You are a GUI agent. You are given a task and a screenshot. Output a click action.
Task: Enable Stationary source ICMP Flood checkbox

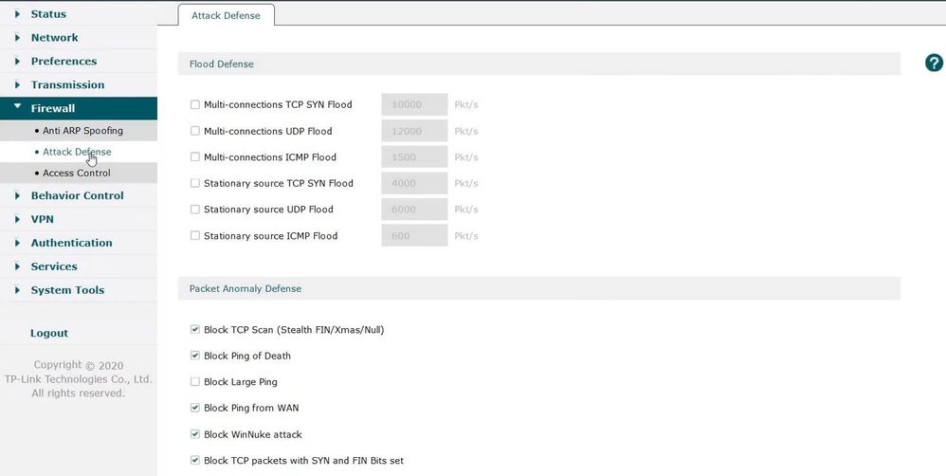click(x=195, y=235)
